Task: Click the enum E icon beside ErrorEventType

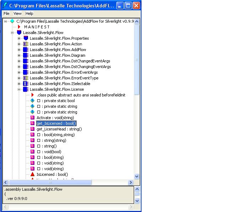Action: [x=26, y=78]
